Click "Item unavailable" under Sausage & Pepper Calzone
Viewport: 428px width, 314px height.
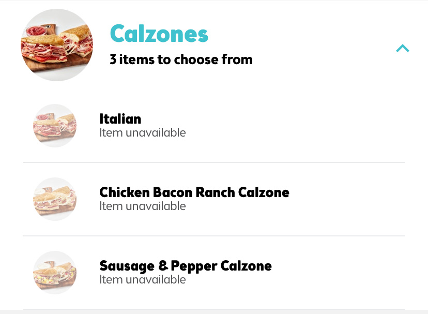142,280
